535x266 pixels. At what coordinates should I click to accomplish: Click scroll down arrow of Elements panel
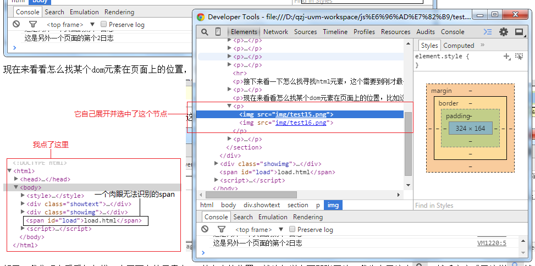tap(408, 185)
